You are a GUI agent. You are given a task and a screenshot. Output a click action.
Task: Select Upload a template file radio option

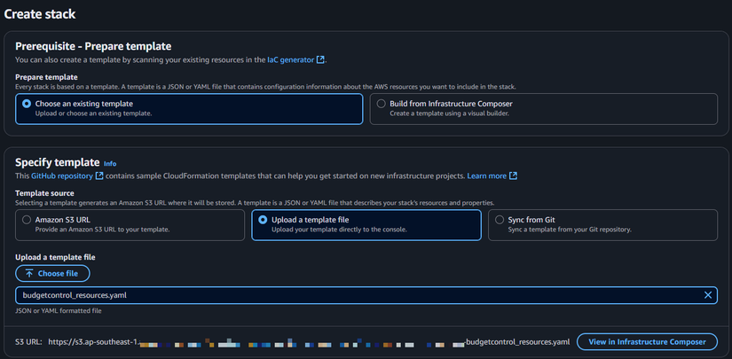(264, 220)
